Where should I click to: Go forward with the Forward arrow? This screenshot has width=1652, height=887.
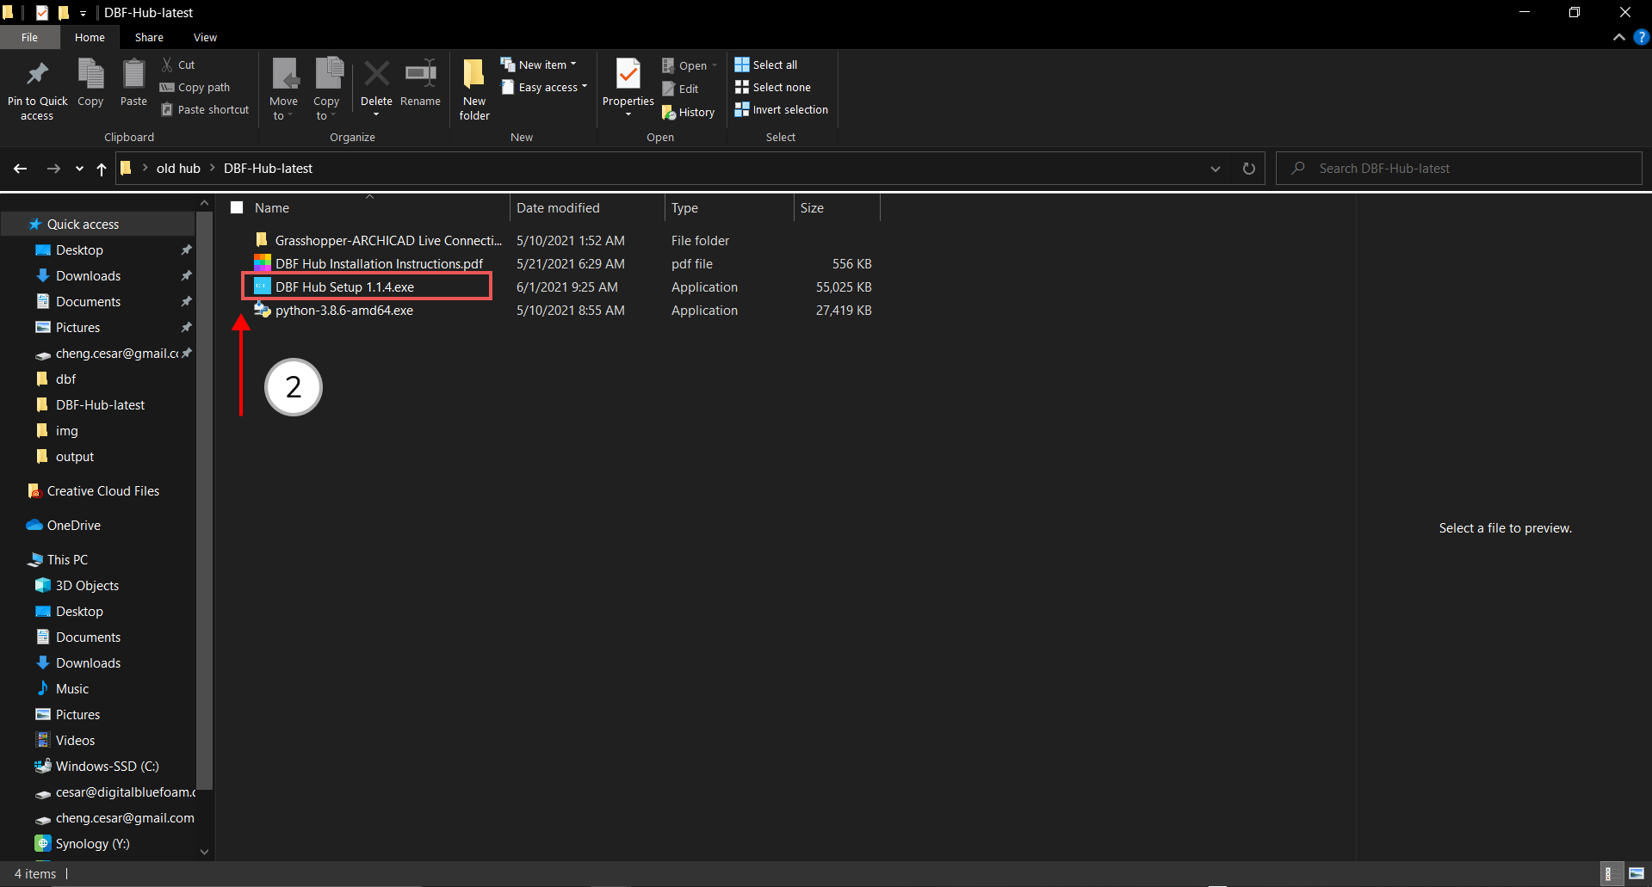click(53, 169)
